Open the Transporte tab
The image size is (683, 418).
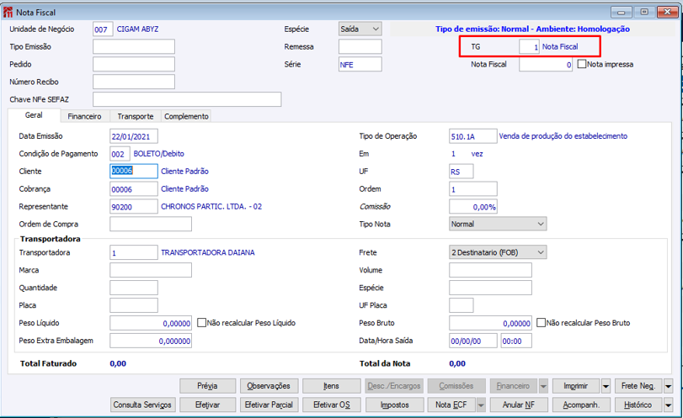(x=136, y=116)
